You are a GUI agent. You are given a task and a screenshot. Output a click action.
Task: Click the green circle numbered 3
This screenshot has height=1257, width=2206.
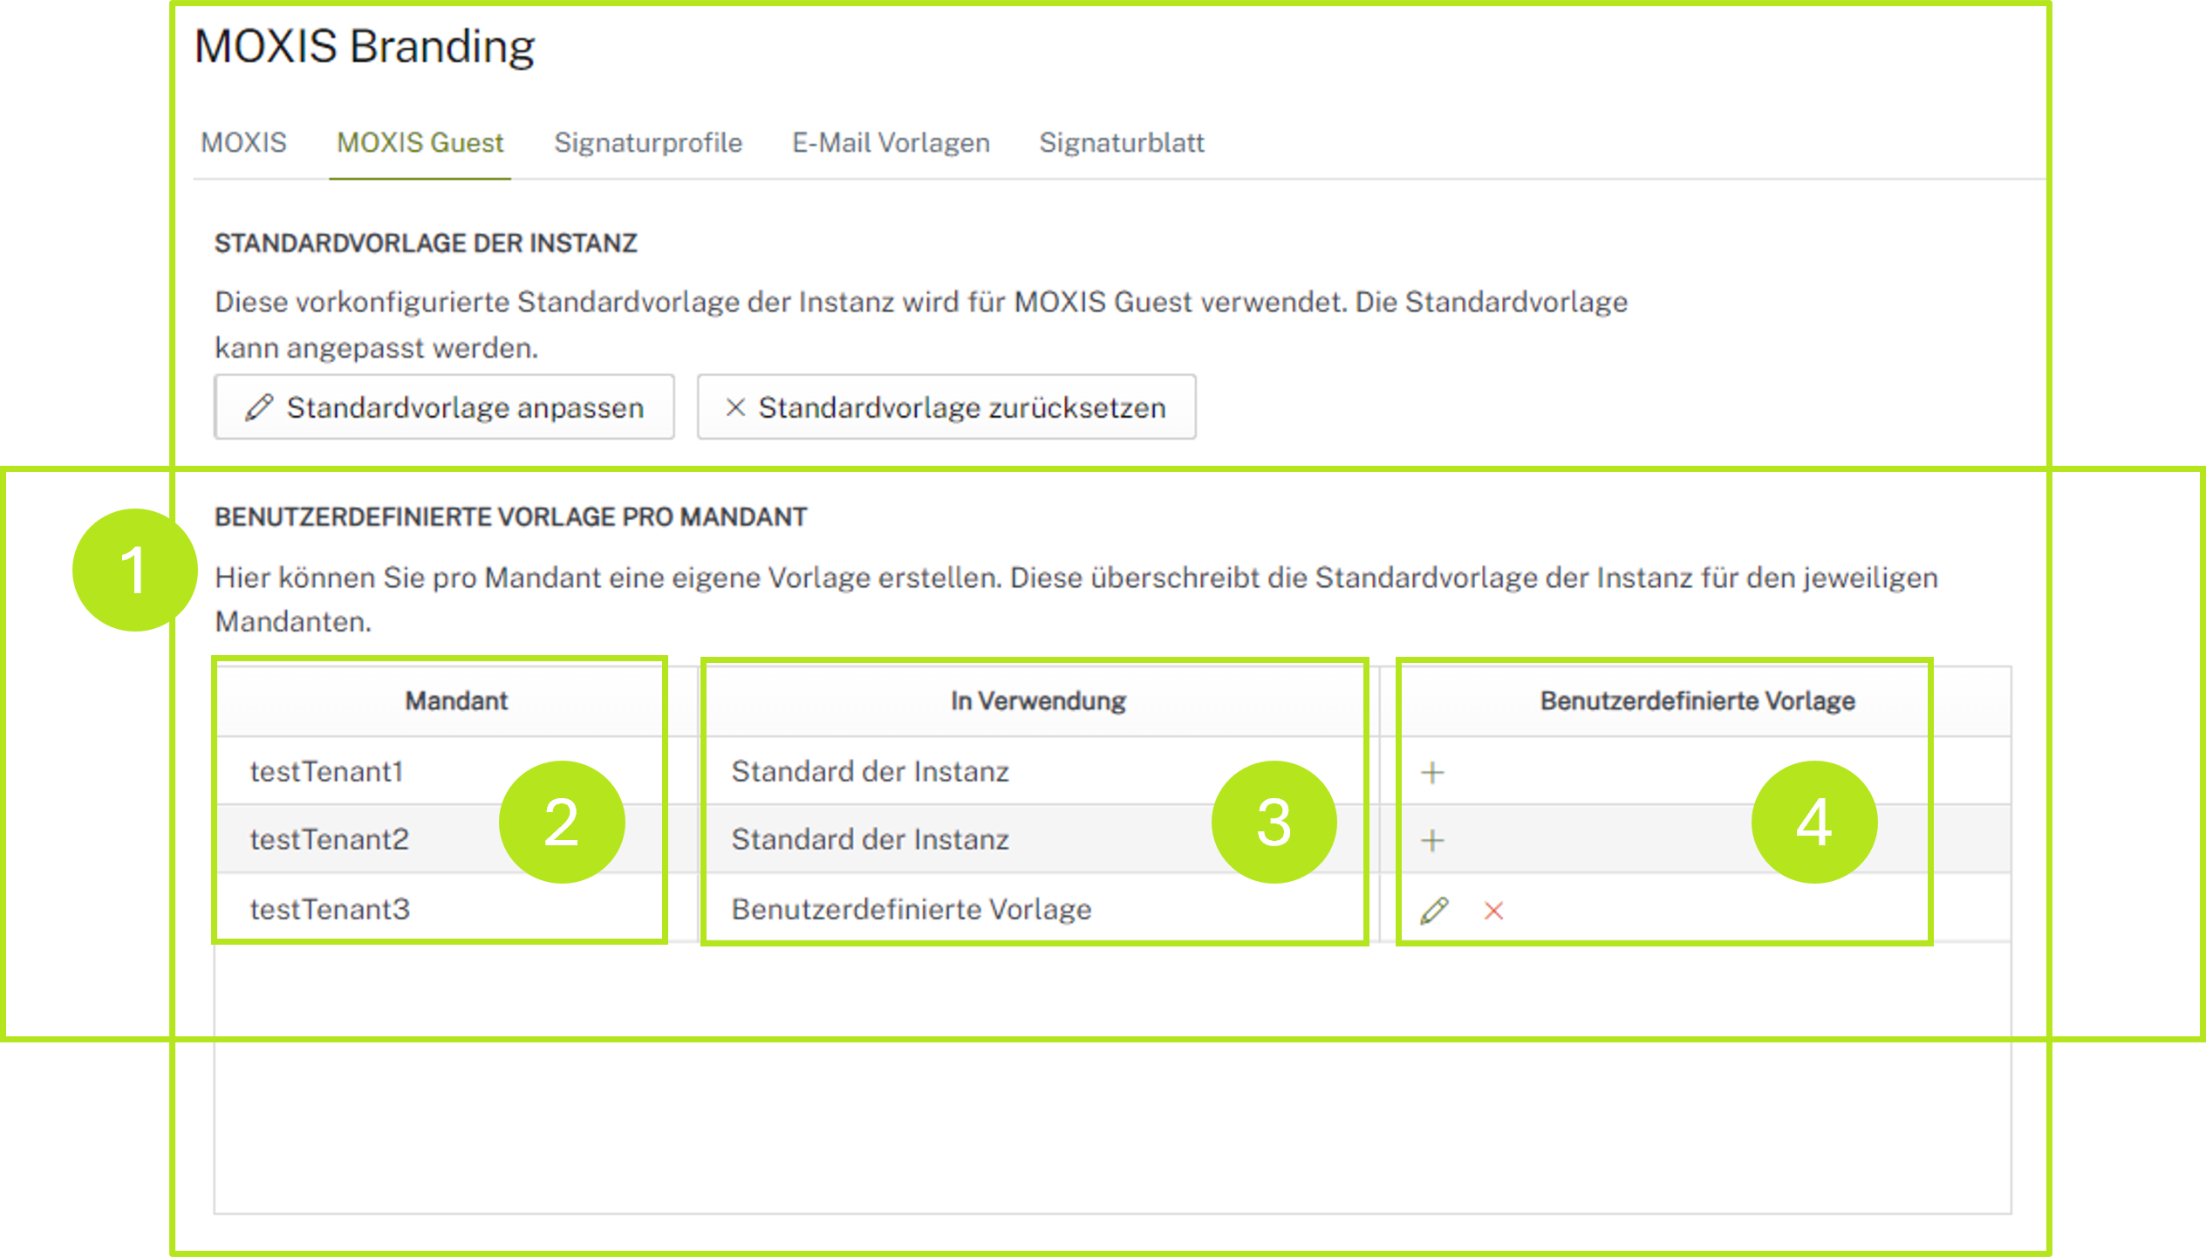(x=1274, y=822)
